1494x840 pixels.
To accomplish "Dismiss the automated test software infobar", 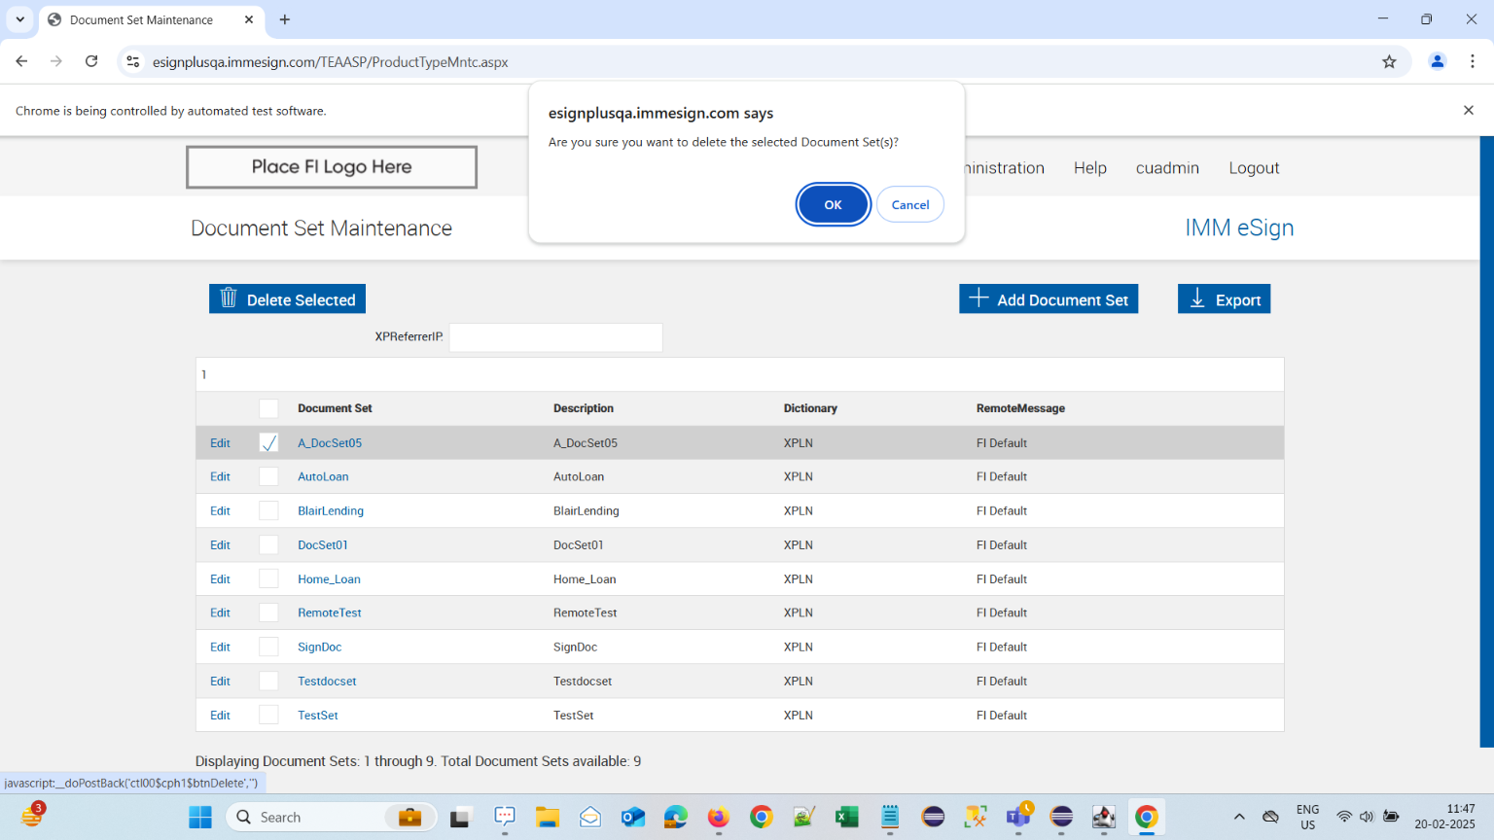I will point(1469,110).
